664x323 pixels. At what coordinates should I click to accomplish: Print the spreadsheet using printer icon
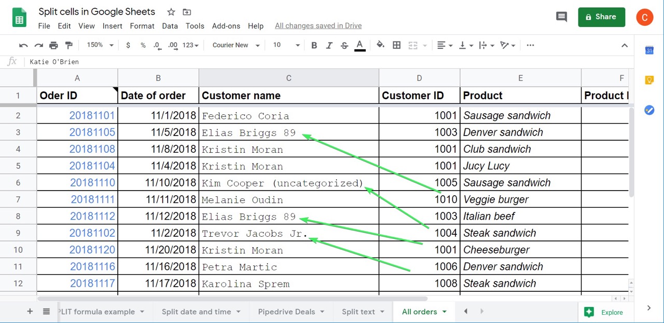[x=53, y=46]
